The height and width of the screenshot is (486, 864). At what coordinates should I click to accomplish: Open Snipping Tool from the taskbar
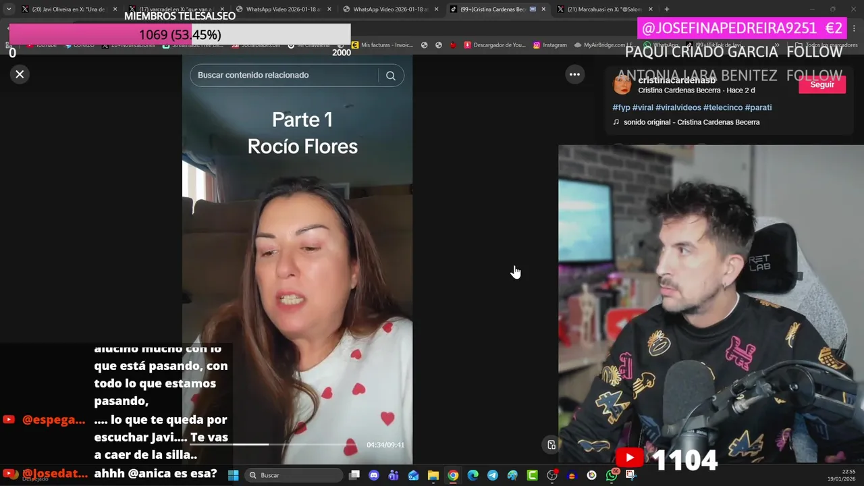coord(630,475)
